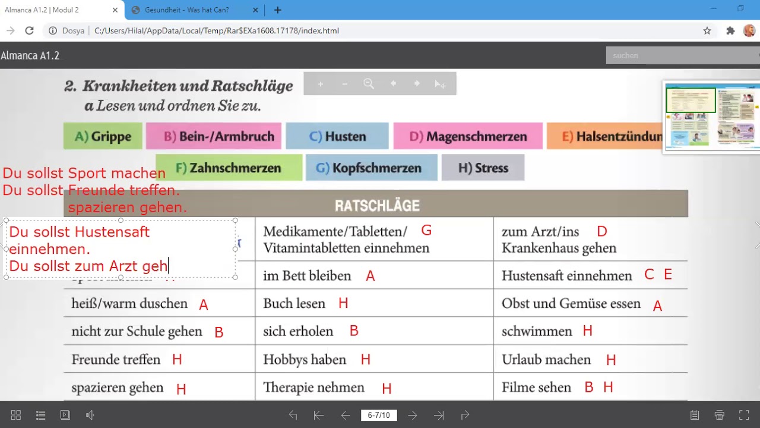Open the notes icon in bottom bar
This screenshot has width=760, height=428.
pyautogui.click(x=695, y=415)
